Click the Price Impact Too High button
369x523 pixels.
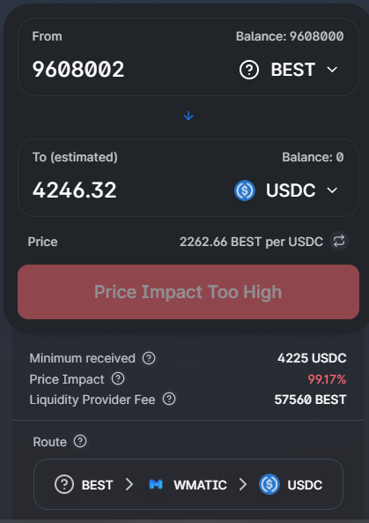tap(188, 292)
